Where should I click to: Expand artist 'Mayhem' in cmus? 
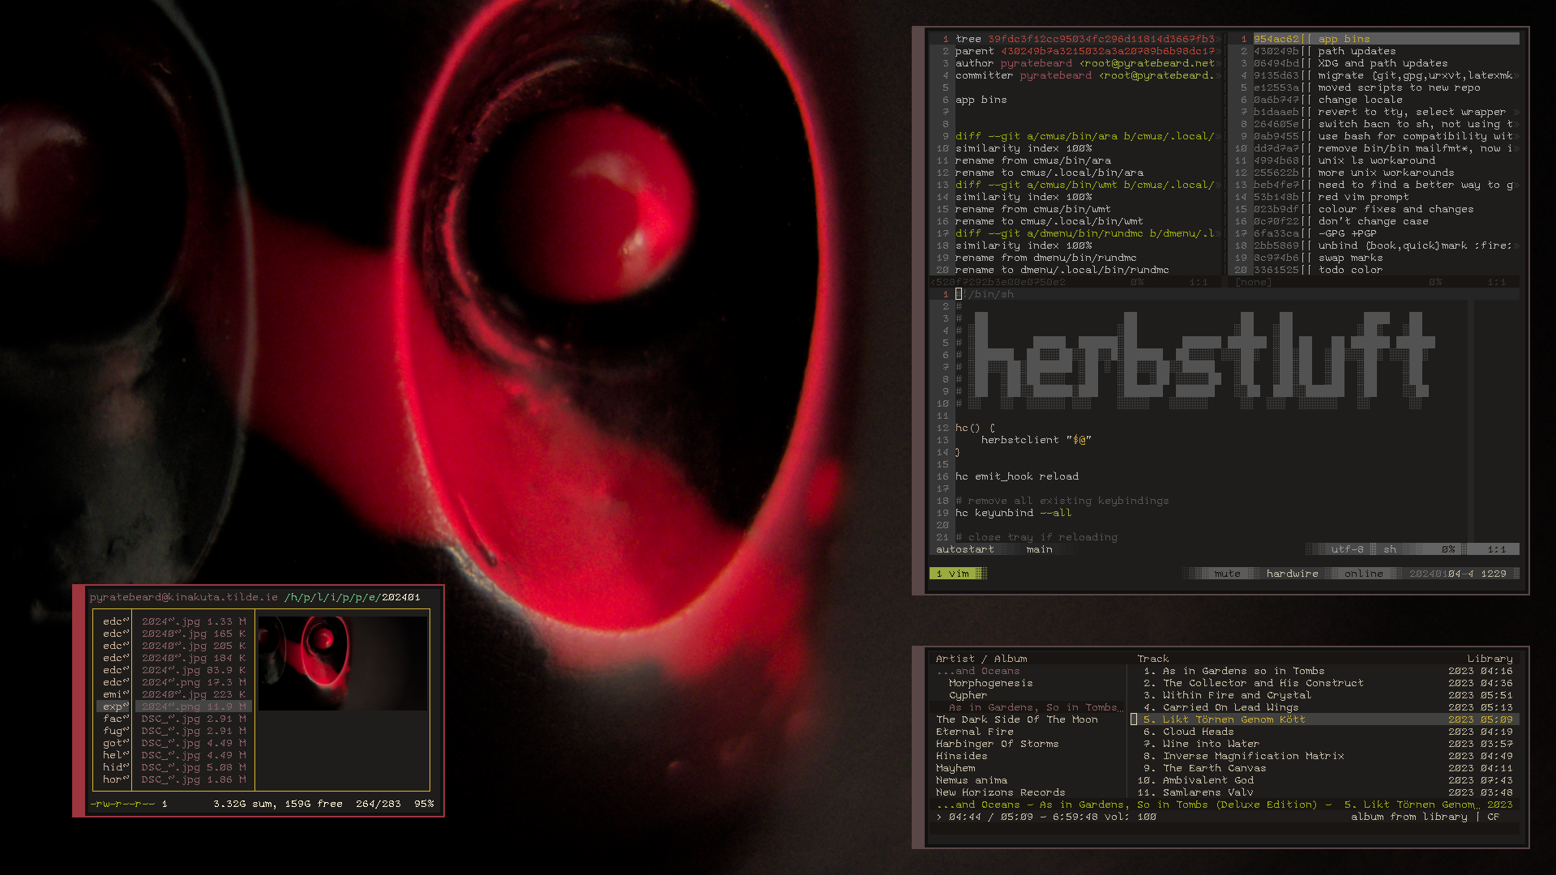(x=955, y=768)
